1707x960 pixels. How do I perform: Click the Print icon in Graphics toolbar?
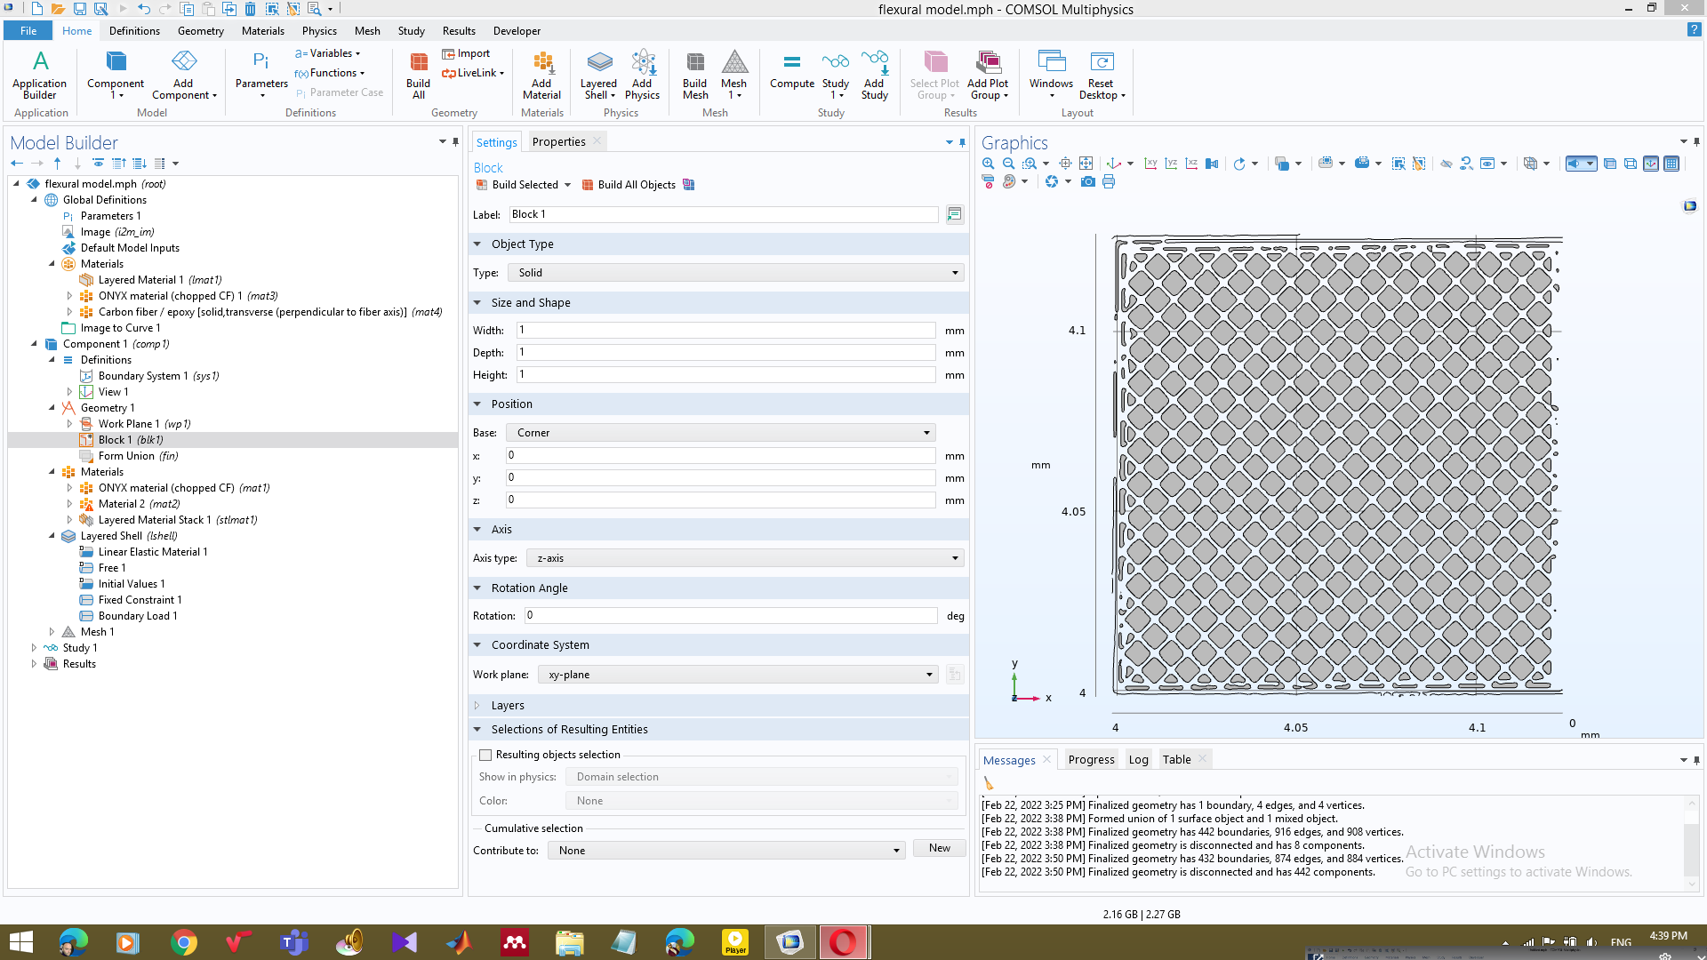[x=1109, y=182]
